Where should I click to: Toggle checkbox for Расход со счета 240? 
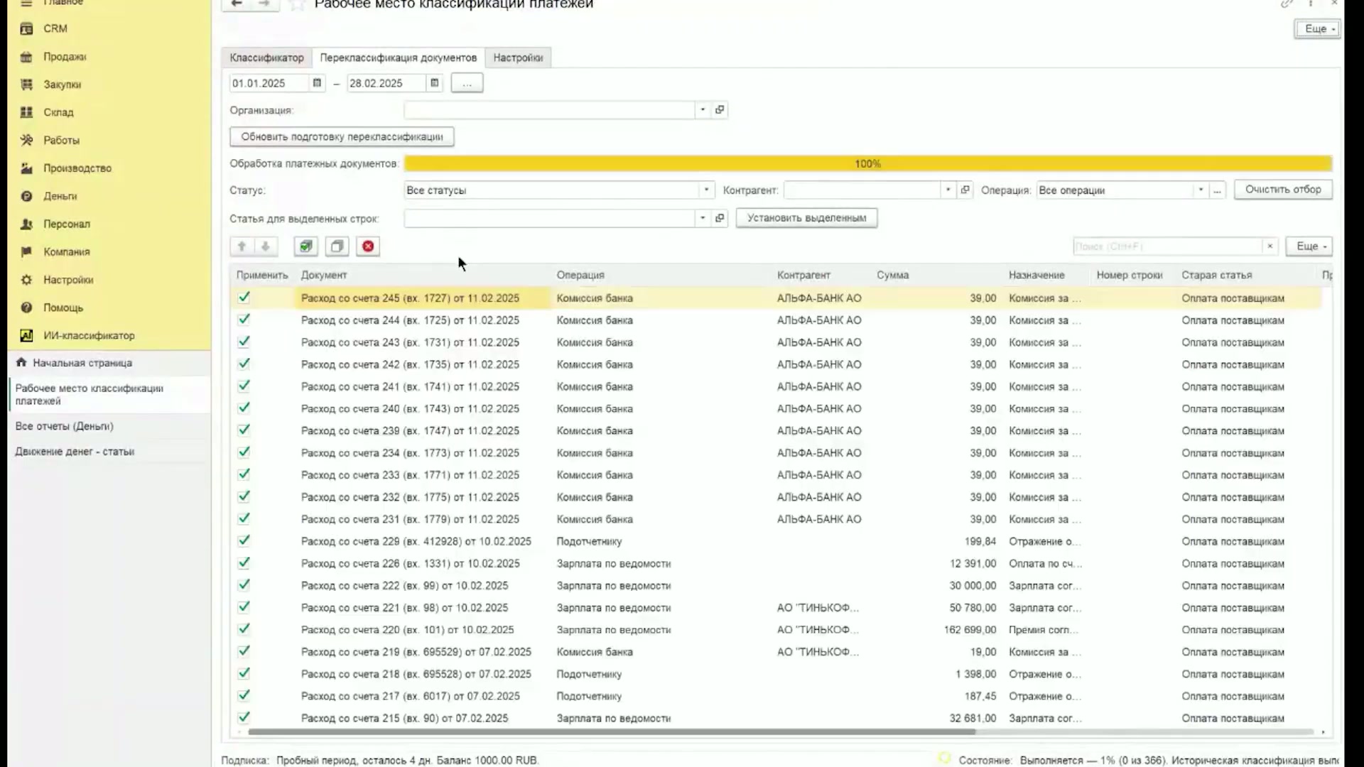(x=244, y=408)
